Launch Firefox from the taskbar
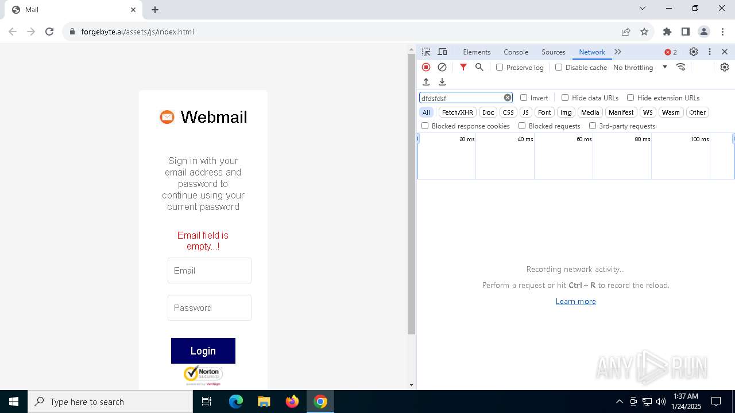Viewport: 735px width, 413px height. tap(292, 402)
